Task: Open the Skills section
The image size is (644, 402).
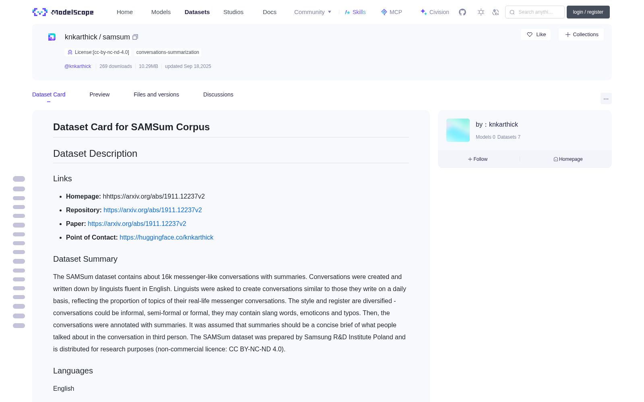Action: tap(355, 12)
